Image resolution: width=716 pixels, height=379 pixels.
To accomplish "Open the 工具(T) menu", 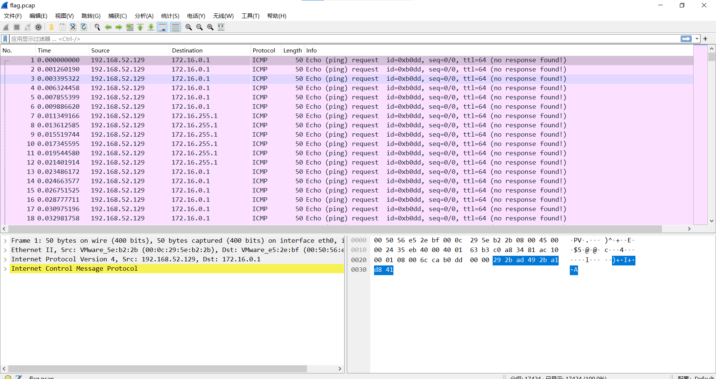I will pos(250,16).
